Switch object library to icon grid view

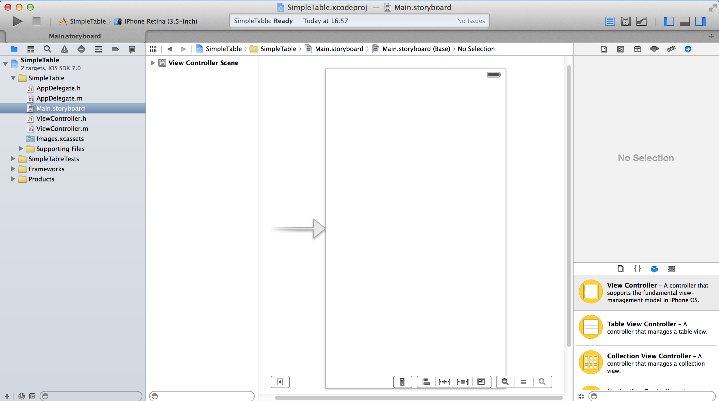581,396
